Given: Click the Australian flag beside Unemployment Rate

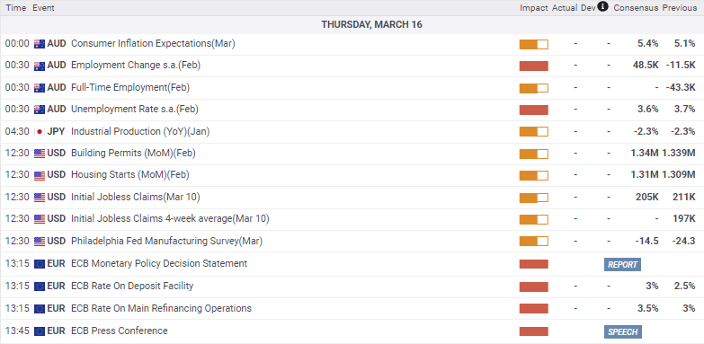Looking at the screenshot, I should click(x=40, y=110).
